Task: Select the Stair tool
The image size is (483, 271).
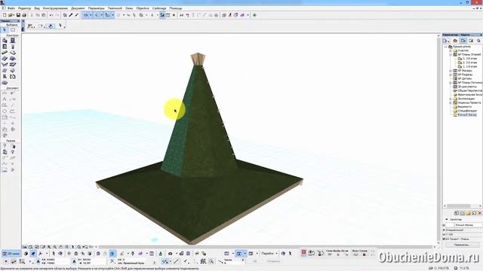Action: 5,59
